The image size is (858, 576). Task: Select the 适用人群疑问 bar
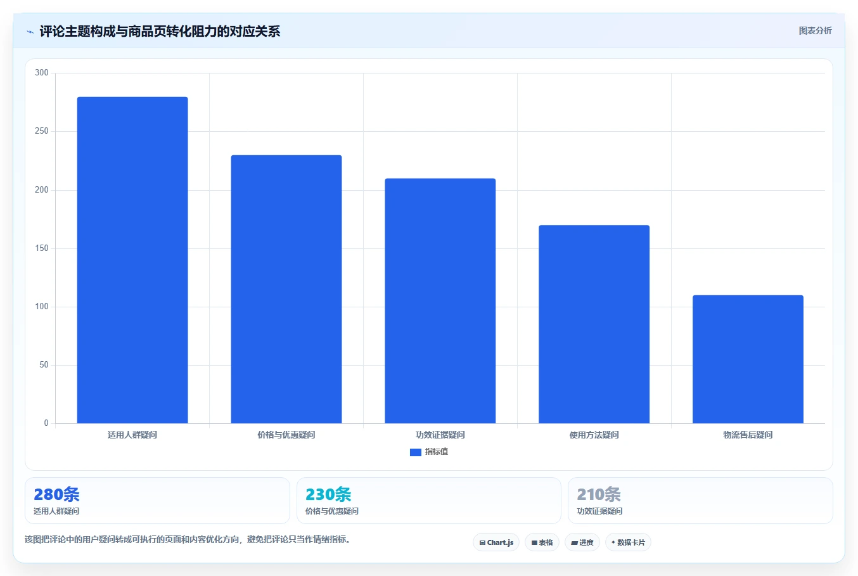(132, 260)
